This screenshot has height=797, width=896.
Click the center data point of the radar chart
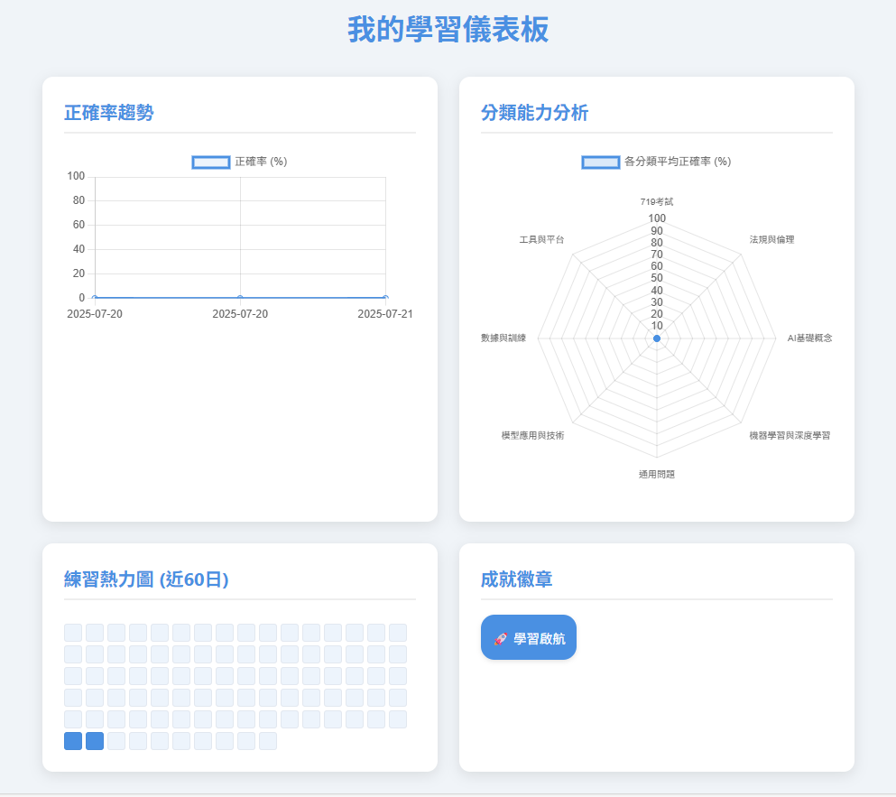[x=656, y=338]
